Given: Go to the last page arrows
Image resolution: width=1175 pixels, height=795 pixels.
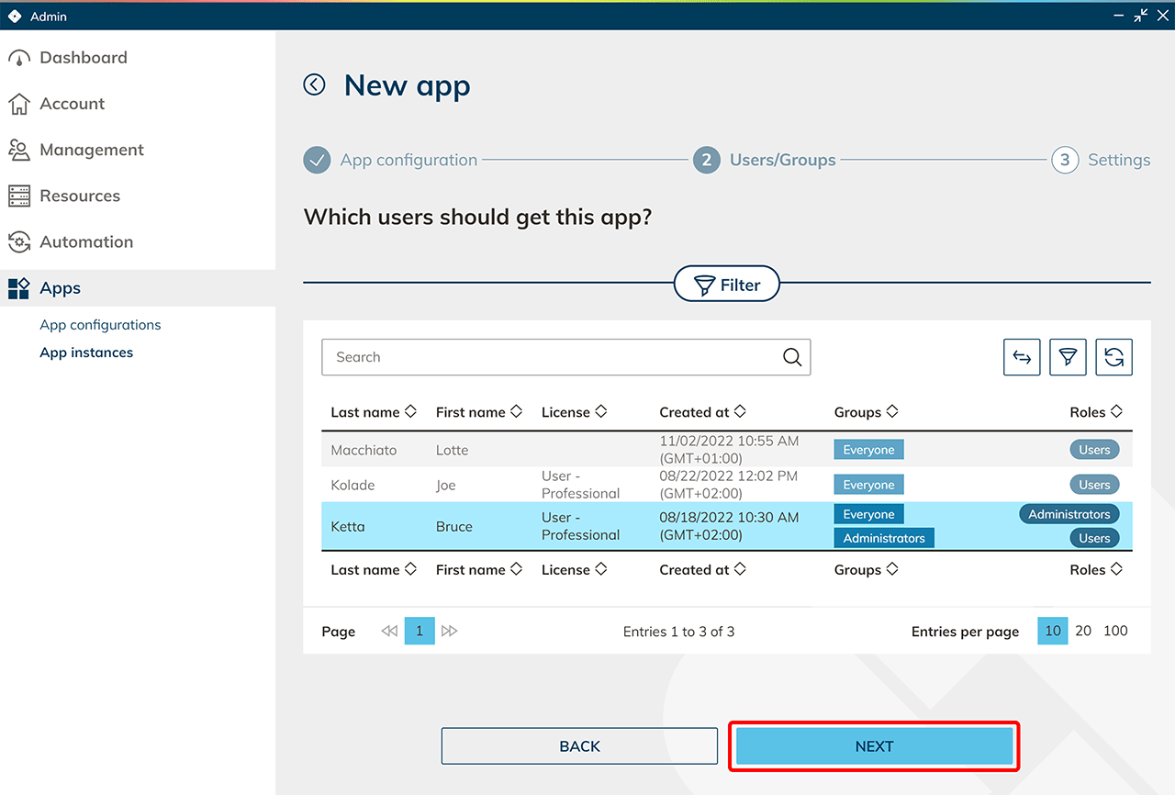Looking at the screenshot, I should coord(449,632).
